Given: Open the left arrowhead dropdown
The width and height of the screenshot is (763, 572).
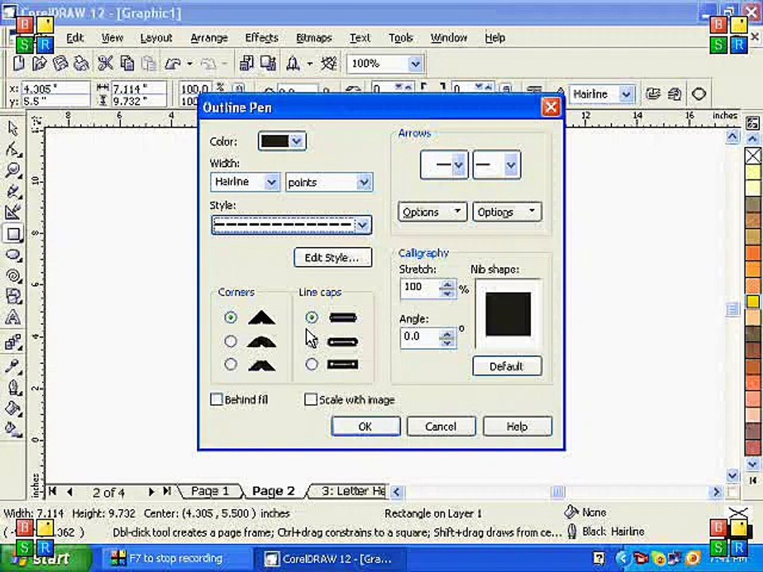Looking at the screenshot, I should coord(458,165).
